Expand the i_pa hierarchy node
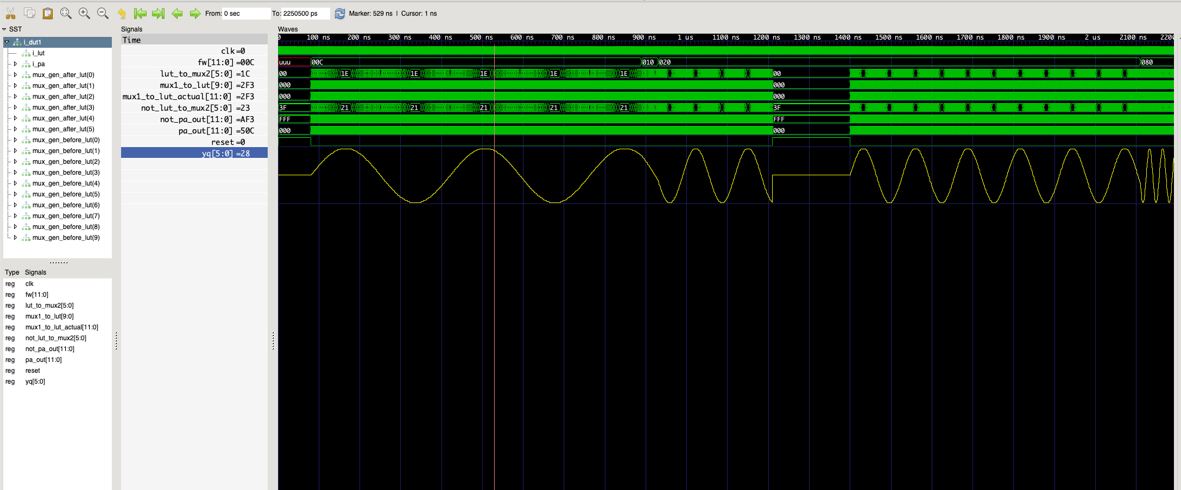The image size is (1181, 490). coord(15,63)
